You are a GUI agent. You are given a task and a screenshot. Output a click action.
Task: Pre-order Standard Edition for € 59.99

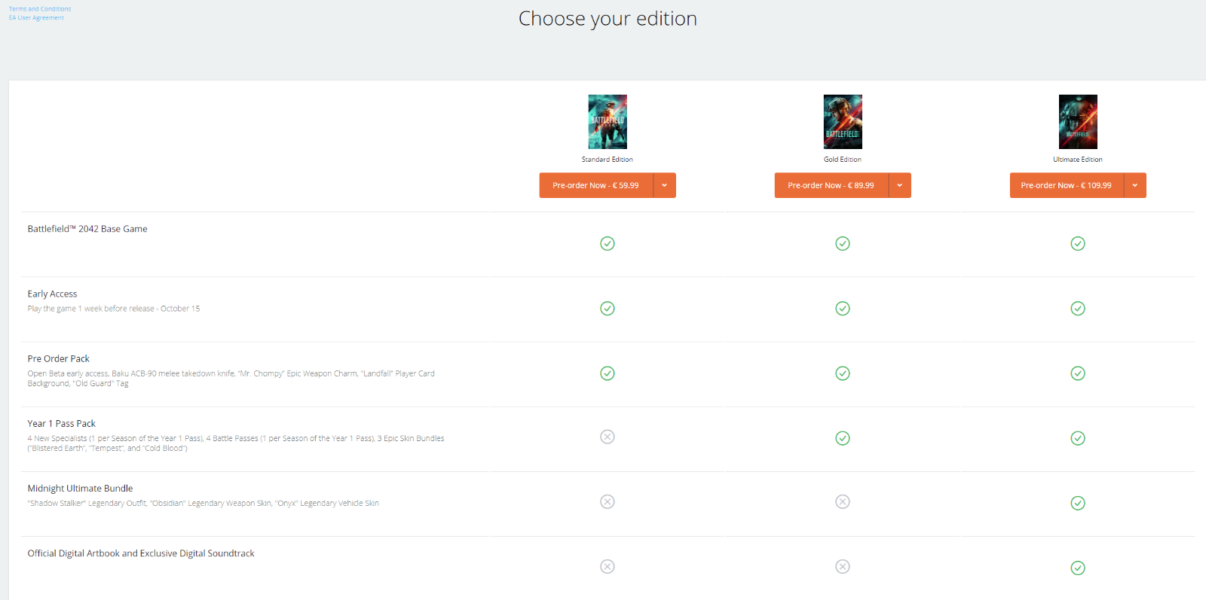point(595,185)
